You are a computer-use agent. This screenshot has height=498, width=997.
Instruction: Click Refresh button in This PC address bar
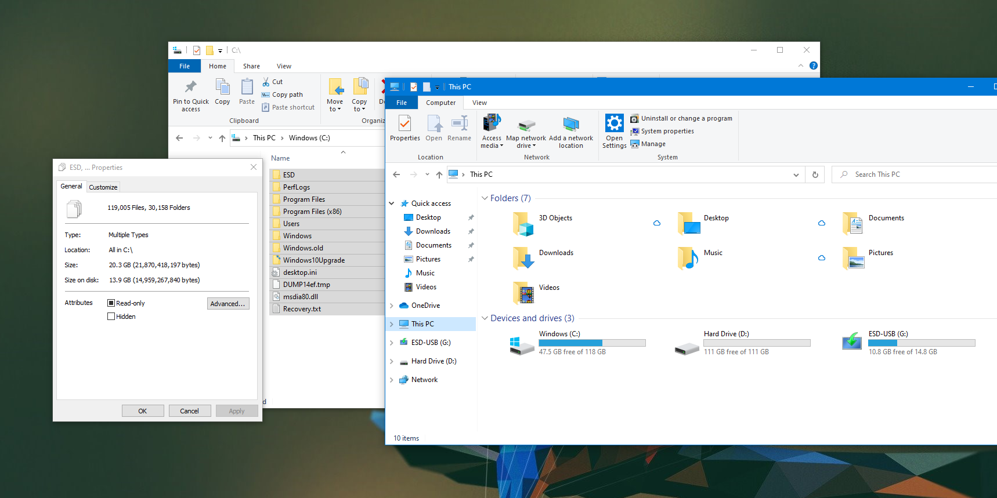[815, 175]
